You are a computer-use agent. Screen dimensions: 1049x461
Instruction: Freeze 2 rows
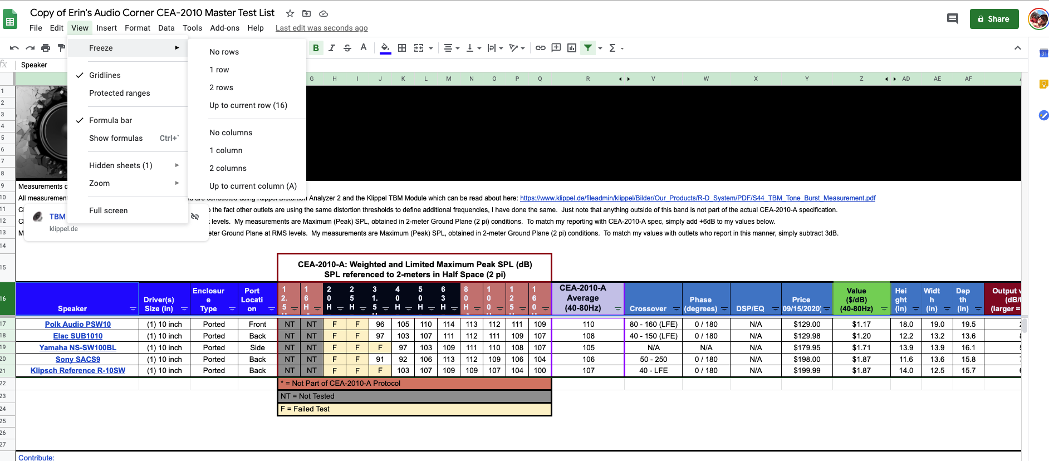(247, 87)
